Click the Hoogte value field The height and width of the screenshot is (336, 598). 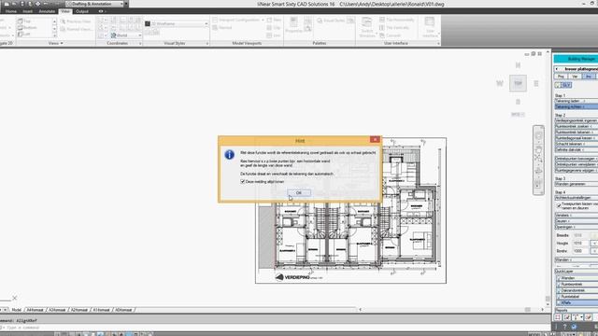pyautogui.click(x=581, y=243)
